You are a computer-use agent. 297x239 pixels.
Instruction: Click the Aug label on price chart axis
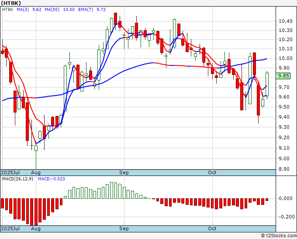click(x=36, y=172)
